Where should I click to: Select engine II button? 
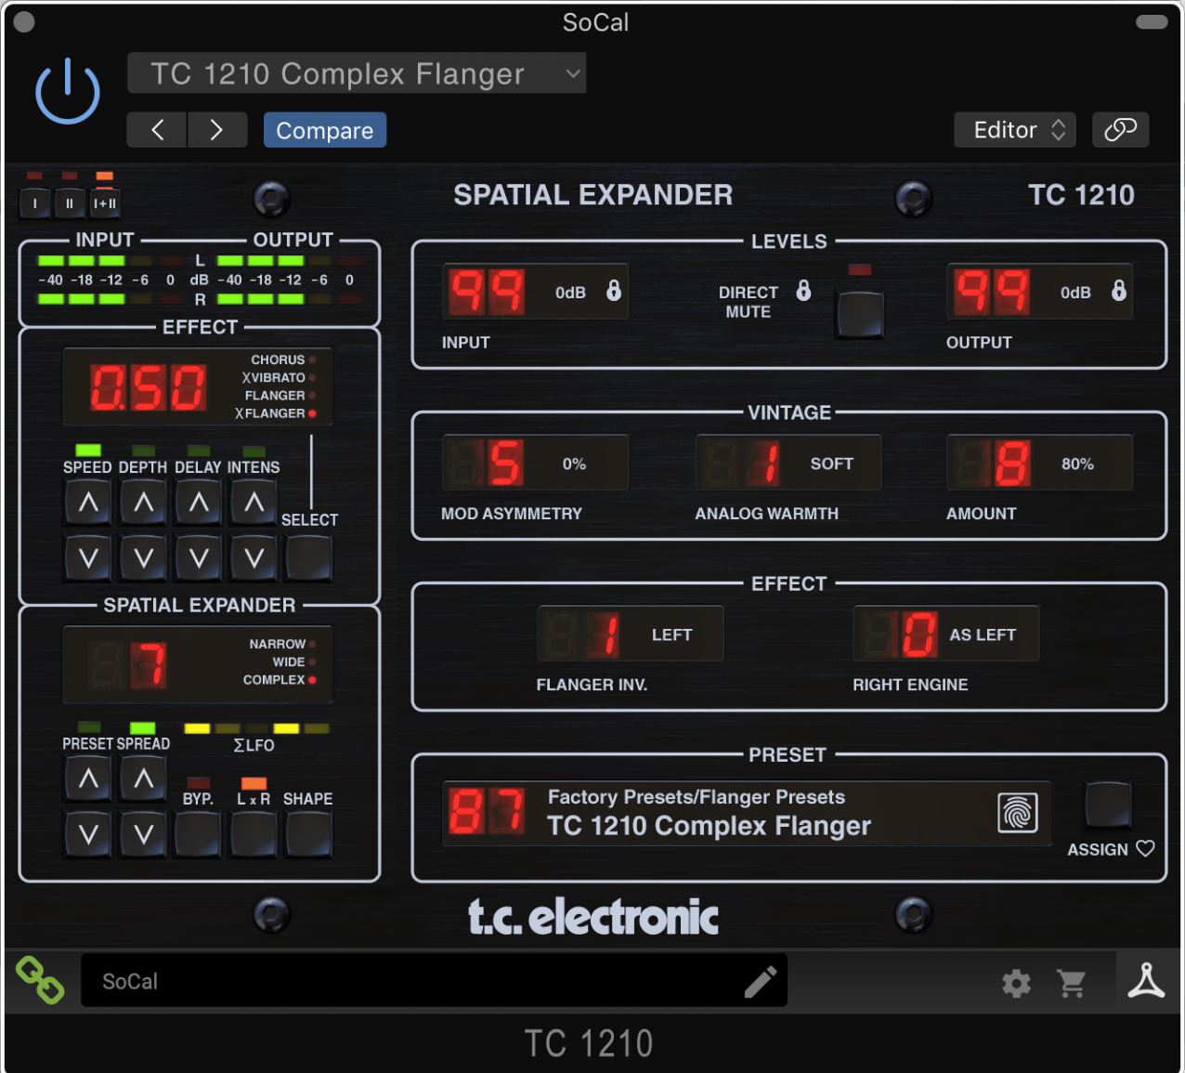pos(69,203)
